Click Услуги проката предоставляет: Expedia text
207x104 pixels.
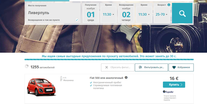click(170, 98)
